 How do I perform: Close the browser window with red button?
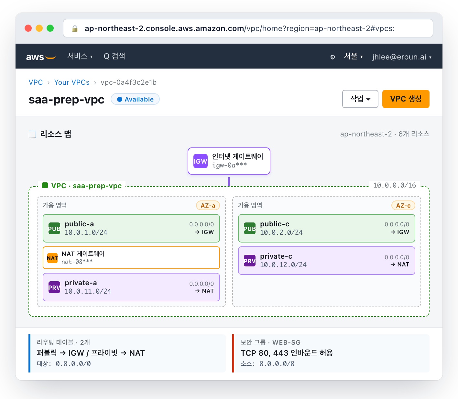[28, 28]
